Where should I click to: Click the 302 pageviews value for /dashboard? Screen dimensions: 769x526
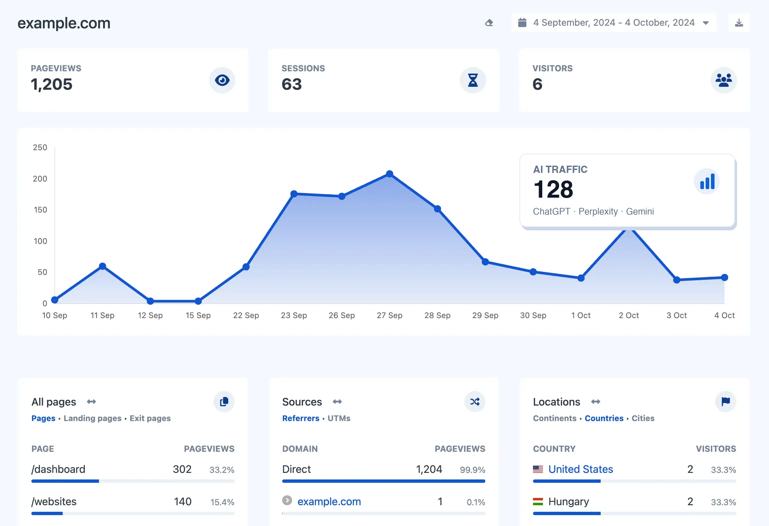click(182, 469)
